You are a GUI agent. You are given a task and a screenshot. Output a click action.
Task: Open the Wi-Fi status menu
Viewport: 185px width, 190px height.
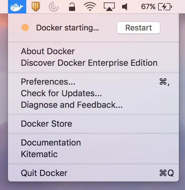(90, 6)
